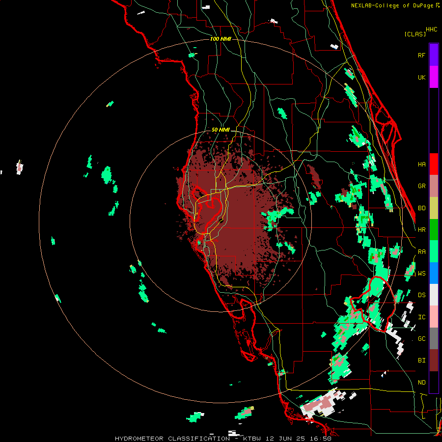Choose the brown BI legend swatch
The image size is (442, 442).
click(434, 360)
